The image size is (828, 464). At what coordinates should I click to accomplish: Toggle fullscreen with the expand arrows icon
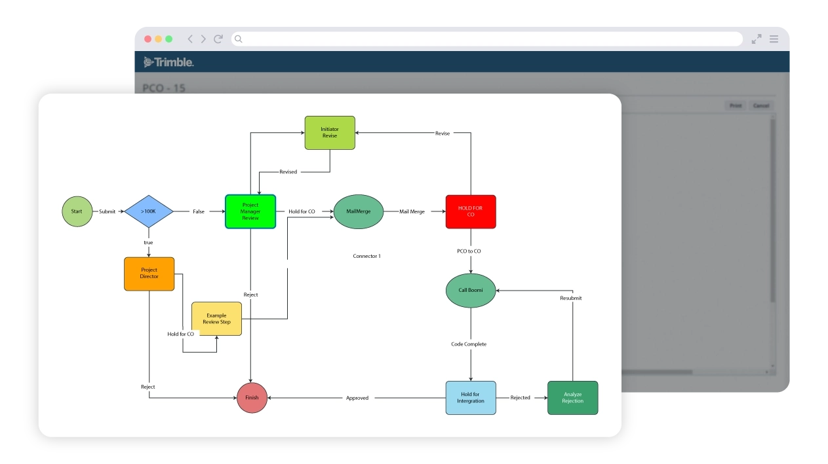(757, 39)
